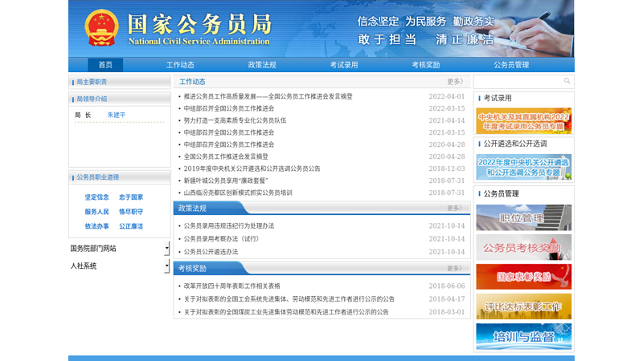Click the 公开遴选和公开选调 panel heading
The height and width of the screenshot is (361, 643).
(515, 144)
